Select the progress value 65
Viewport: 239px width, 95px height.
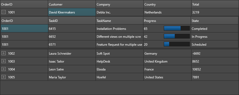pos(146,29)
